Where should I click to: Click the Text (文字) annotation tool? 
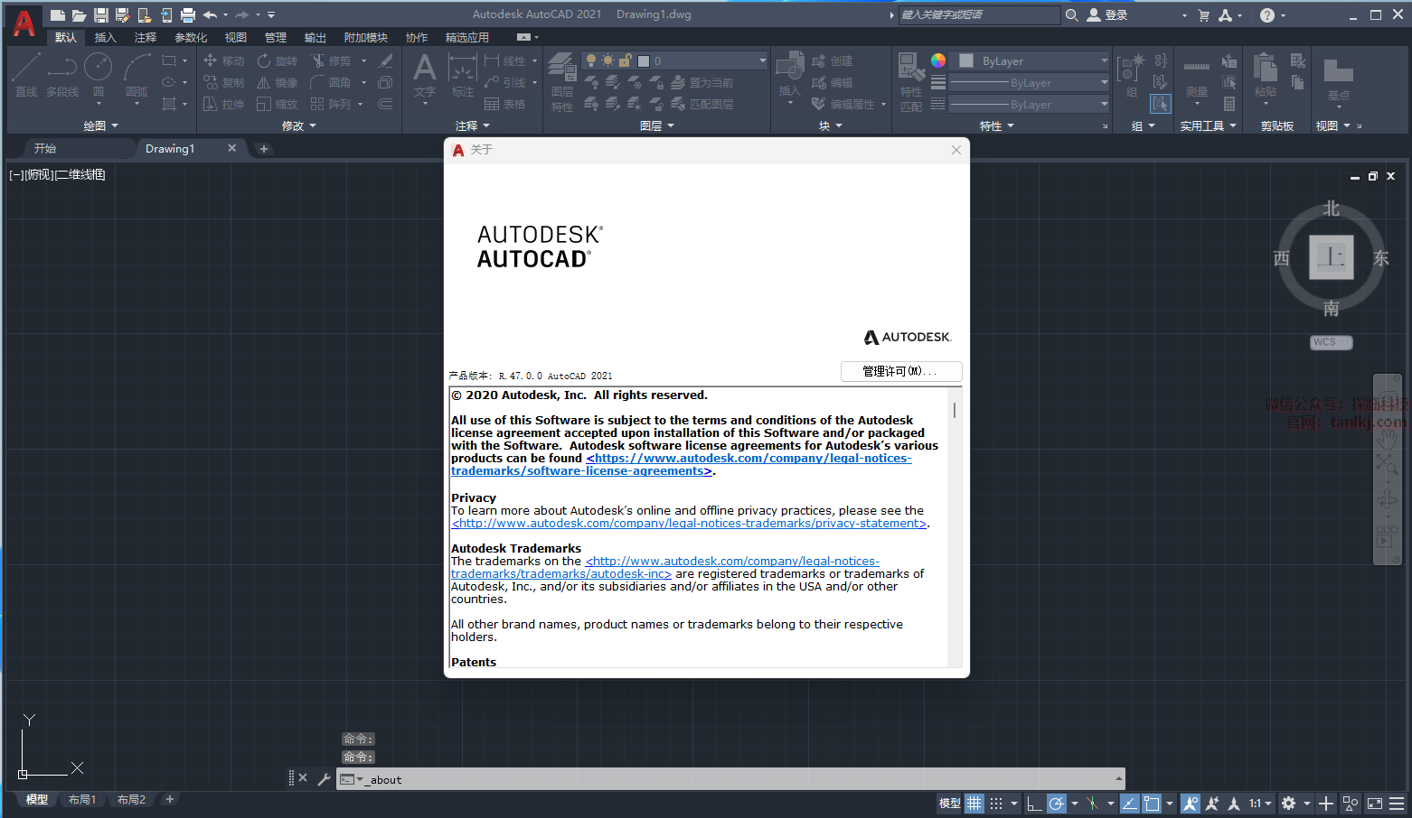pyautogui.click(x=424, y=75)
